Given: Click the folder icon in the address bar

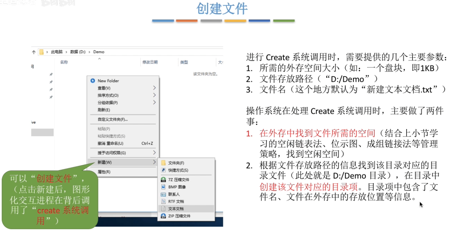Looking at the screenshot, I should [x=41, y=52].
